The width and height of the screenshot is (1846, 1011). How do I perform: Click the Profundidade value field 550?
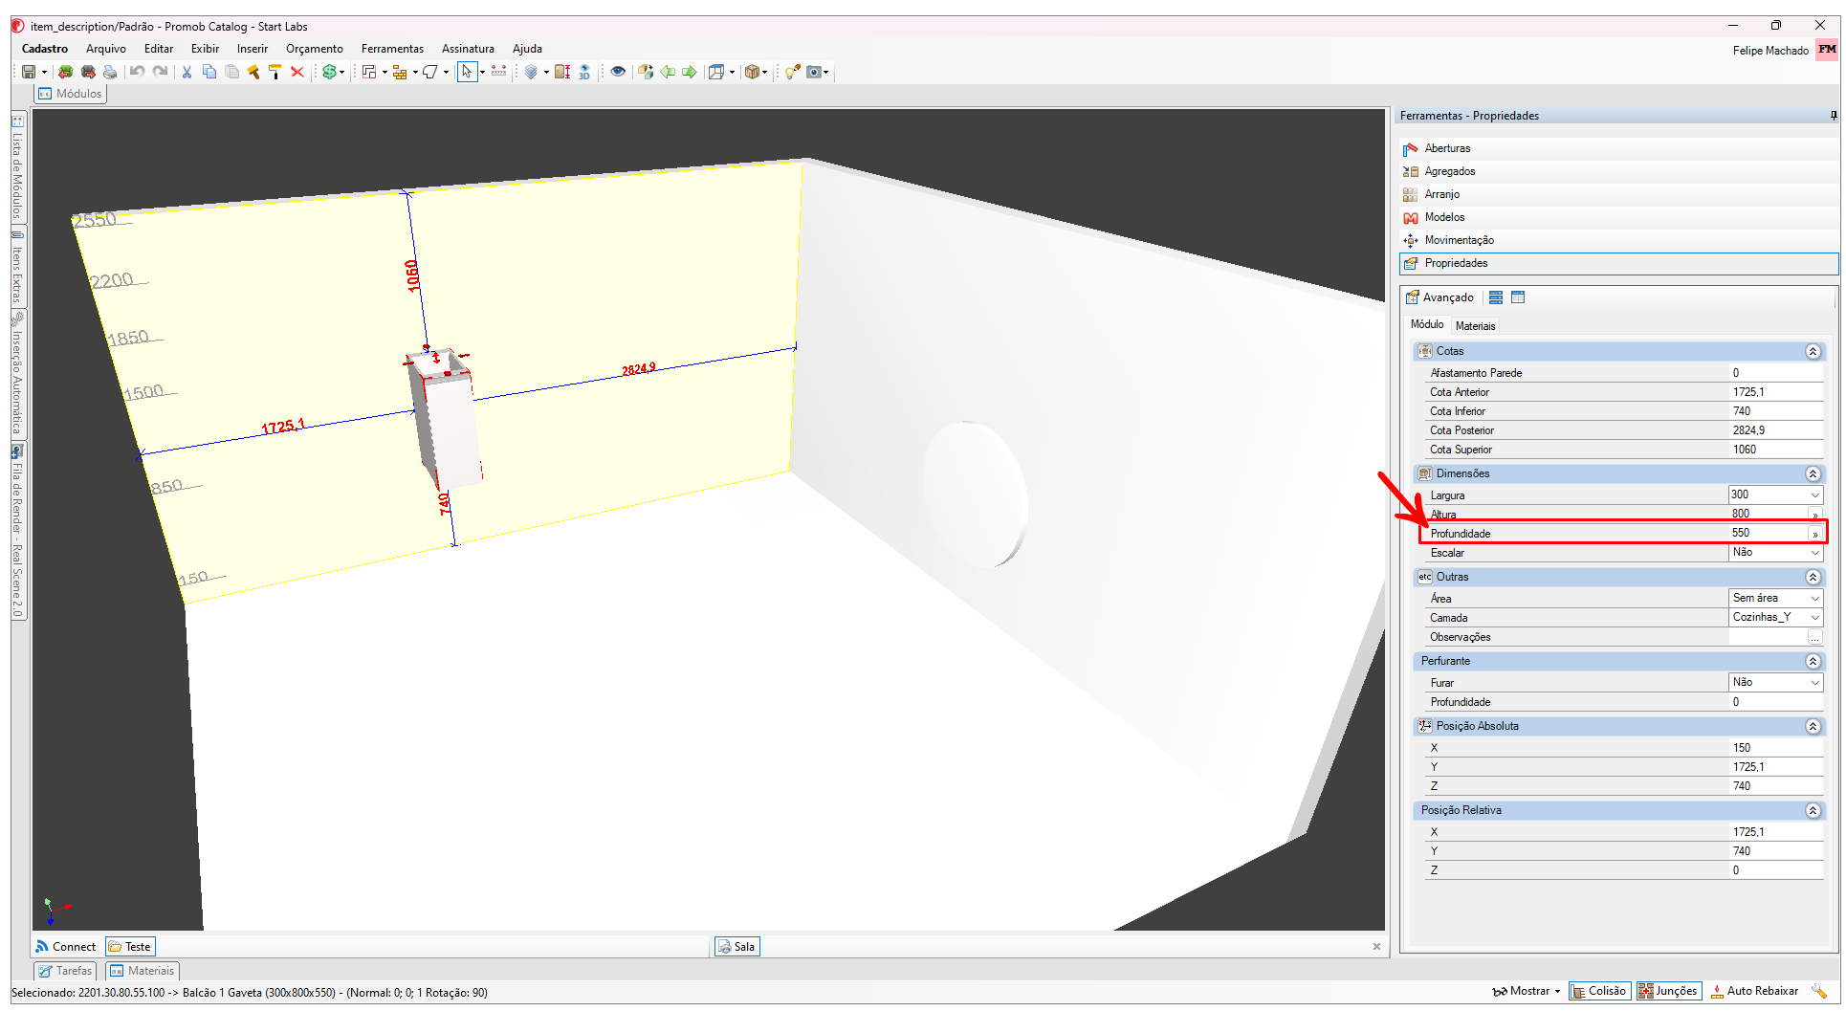tap(1765, 534)
